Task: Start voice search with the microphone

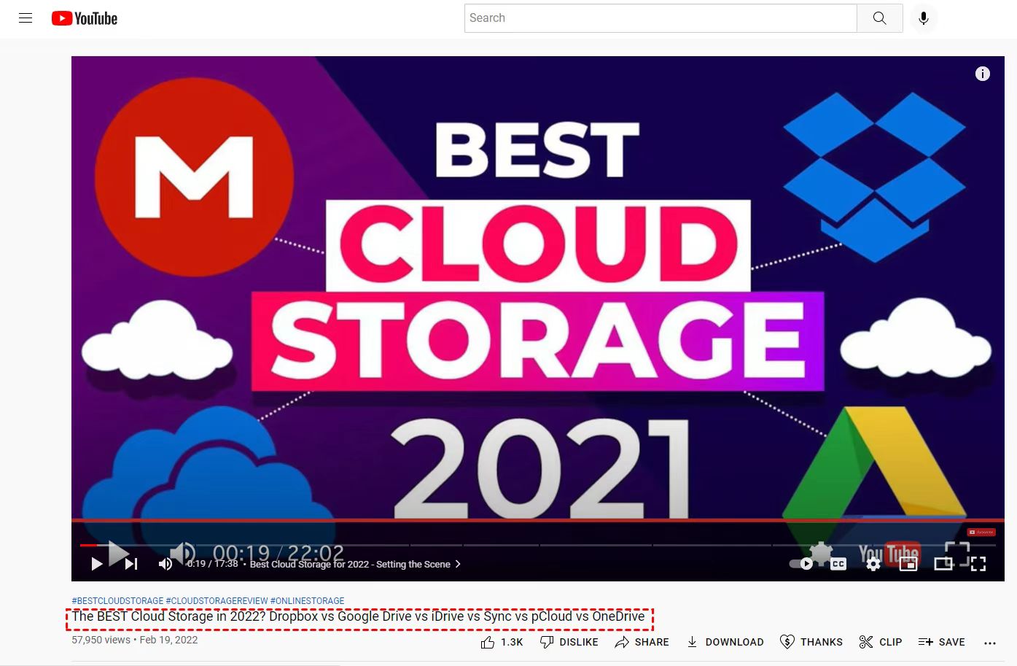Action: pyautogui.click(x=924, y=18)
